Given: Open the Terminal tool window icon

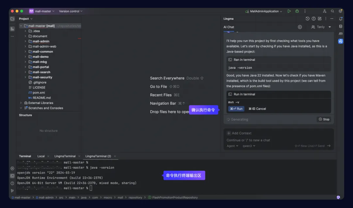Looking at the screenshot, I should click(12, 176).
